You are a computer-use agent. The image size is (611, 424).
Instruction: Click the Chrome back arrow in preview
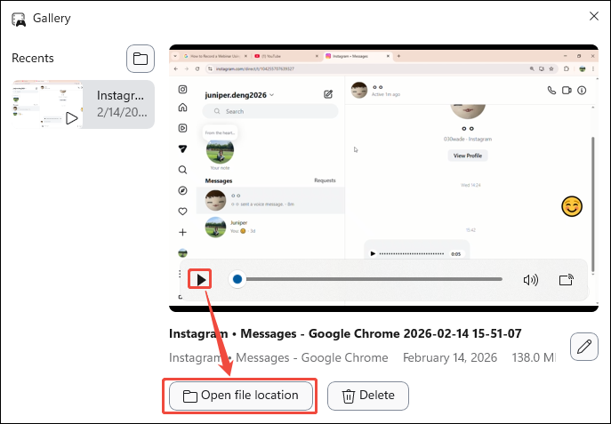point(176,69)
